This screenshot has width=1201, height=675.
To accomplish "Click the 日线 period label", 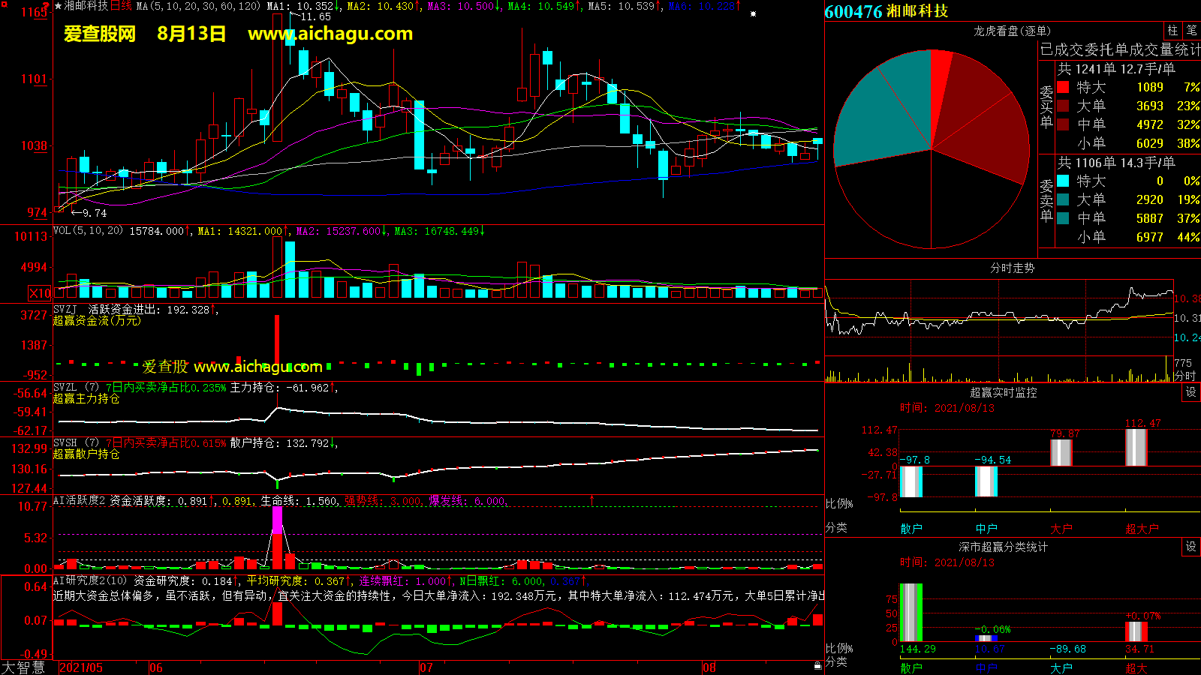I will pos(121,6).
